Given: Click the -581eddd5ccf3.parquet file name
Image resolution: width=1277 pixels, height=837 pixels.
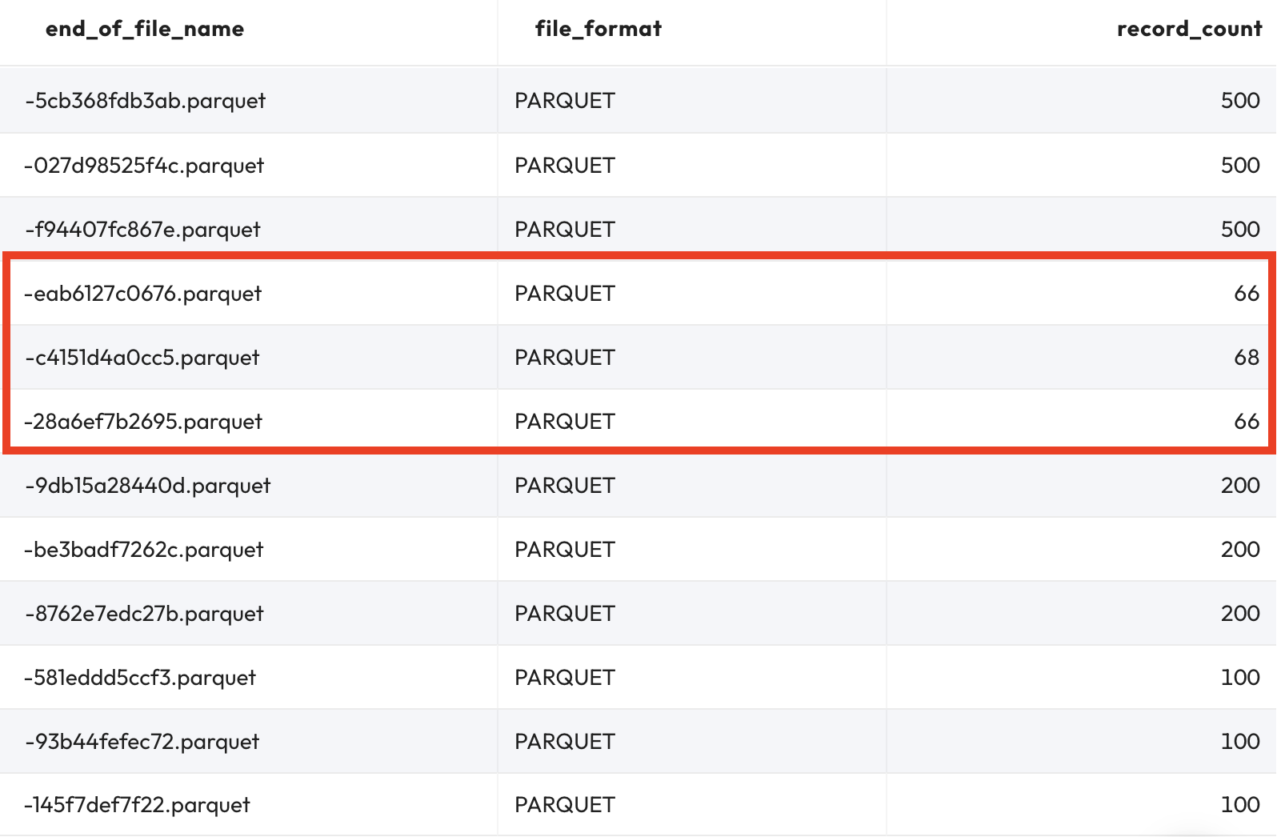Looking at the screenshot, I should [140, 678].
